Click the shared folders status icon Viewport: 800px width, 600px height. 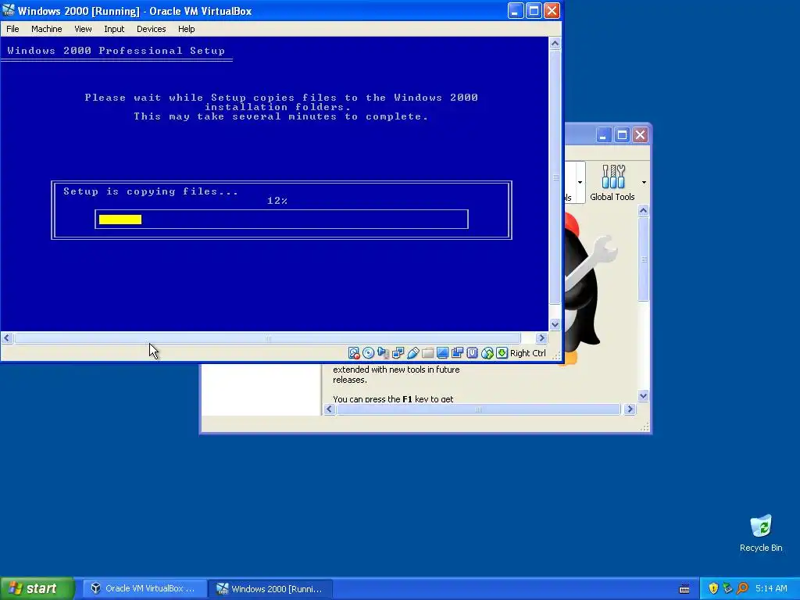427,353
